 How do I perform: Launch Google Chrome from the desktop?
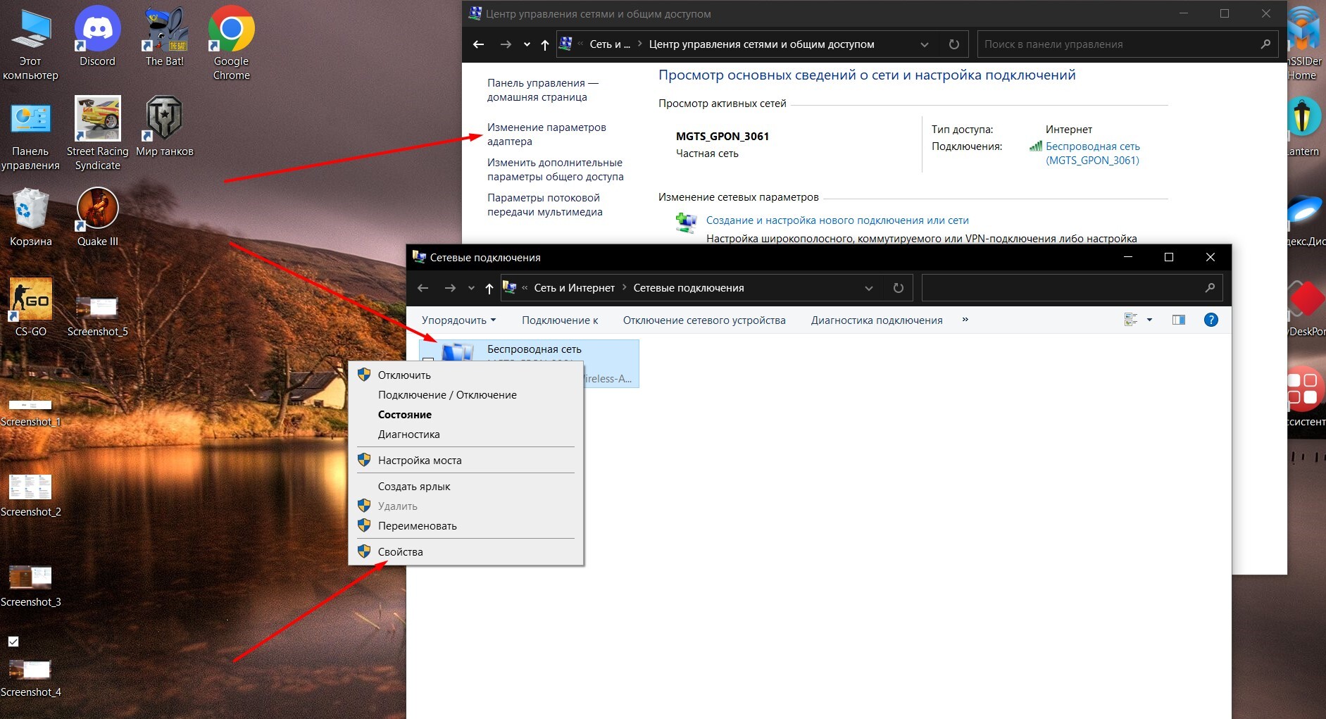click(x=231, y=35)
